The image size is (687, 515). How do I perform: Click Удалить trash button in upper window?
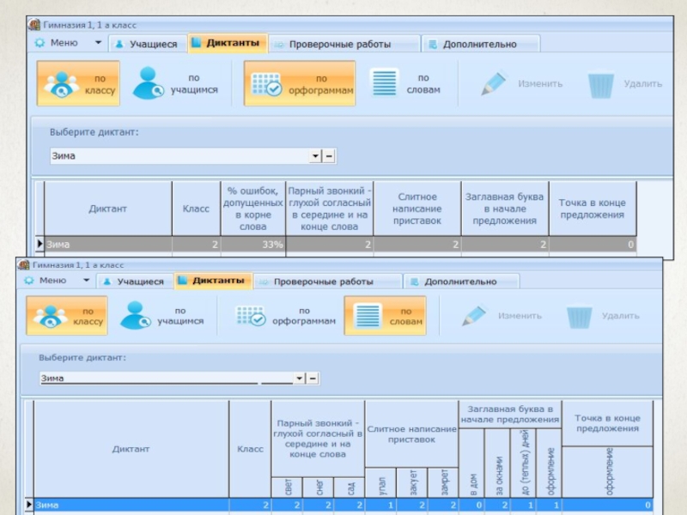click(625, 83)
